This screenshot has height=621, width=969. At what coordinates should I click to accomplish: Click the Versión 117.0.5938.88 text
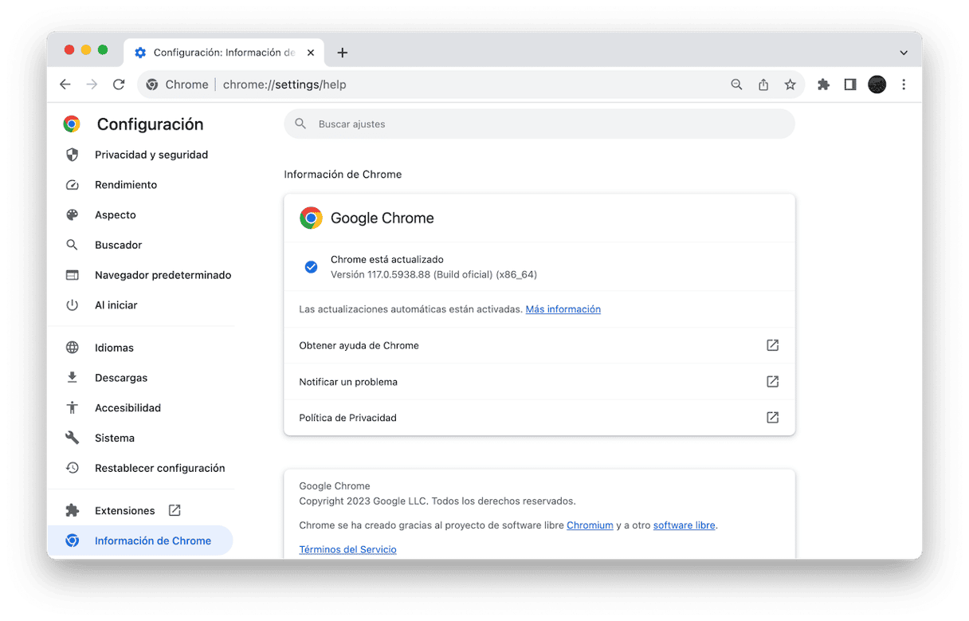coord(433,275)
